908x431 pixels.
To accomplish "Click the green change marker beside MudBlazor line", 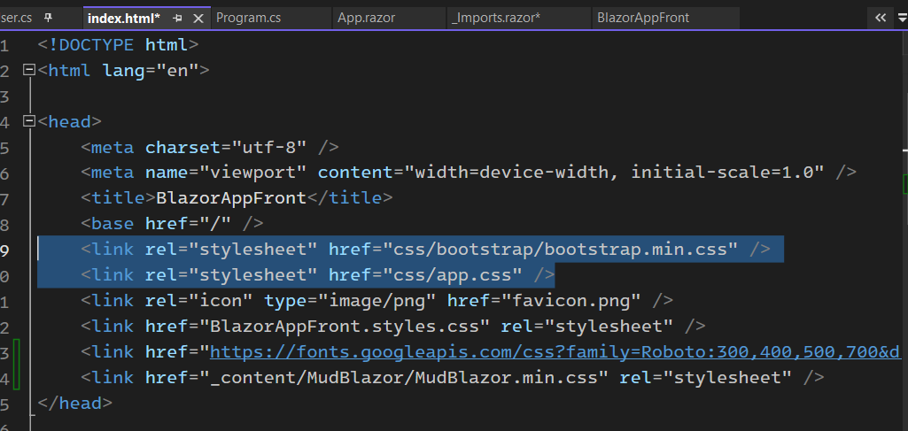I will pos(17,365).
